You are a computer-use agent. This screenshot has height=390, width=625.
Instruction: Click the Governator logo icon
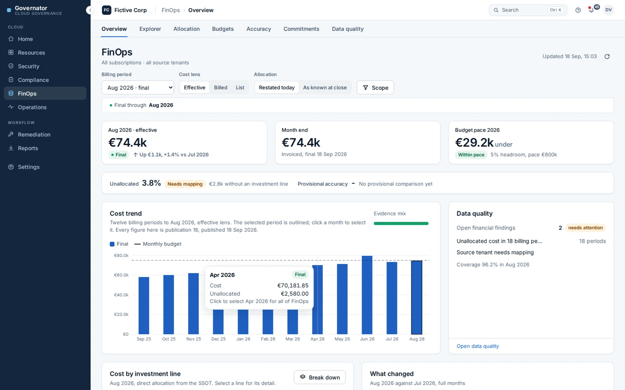pos(9,10)
